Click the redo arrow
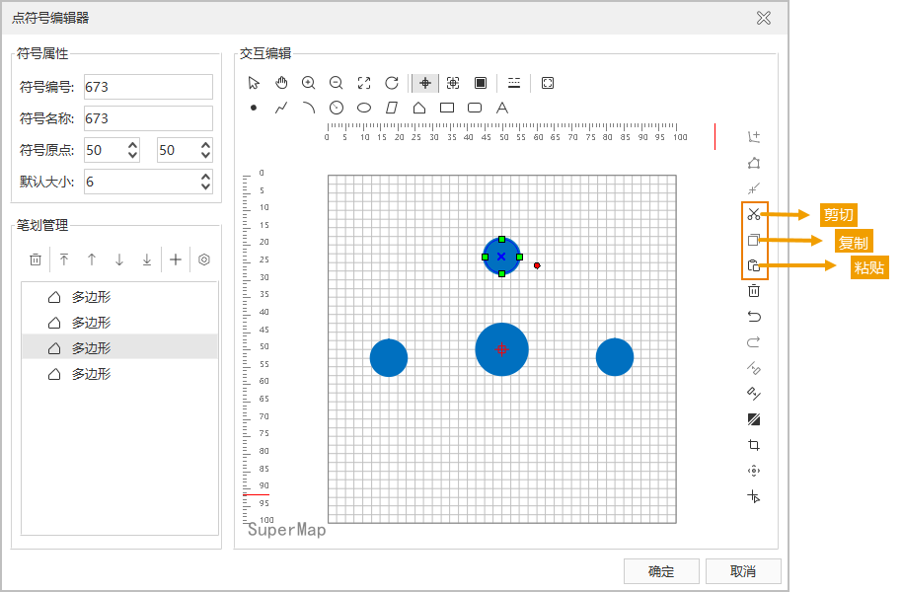This screenshot has width=902, height=592. (x=754, y=342)
